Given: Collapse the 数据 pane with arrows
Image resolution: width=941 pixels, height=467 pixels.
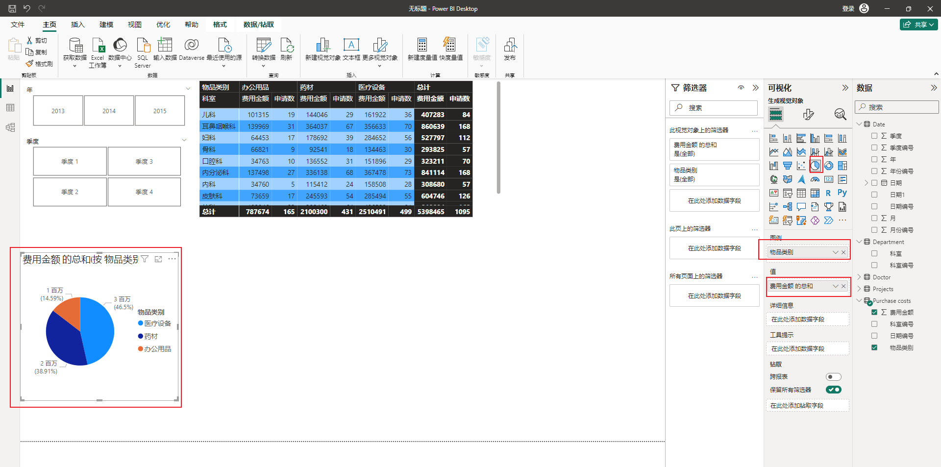Looking at the screenshot, I should pyautogui.click(x=934, y=88).
